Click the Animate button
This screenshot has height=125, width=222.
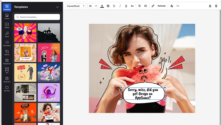[x=162, y=6]
